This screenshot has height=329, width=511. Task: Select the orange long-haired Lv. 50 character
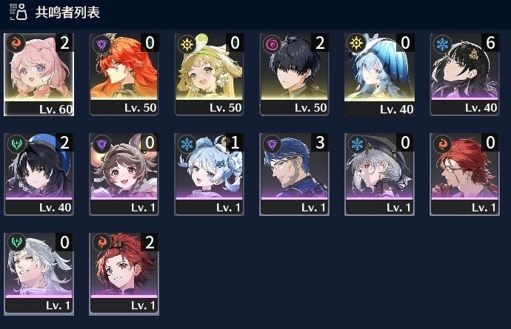124,75
